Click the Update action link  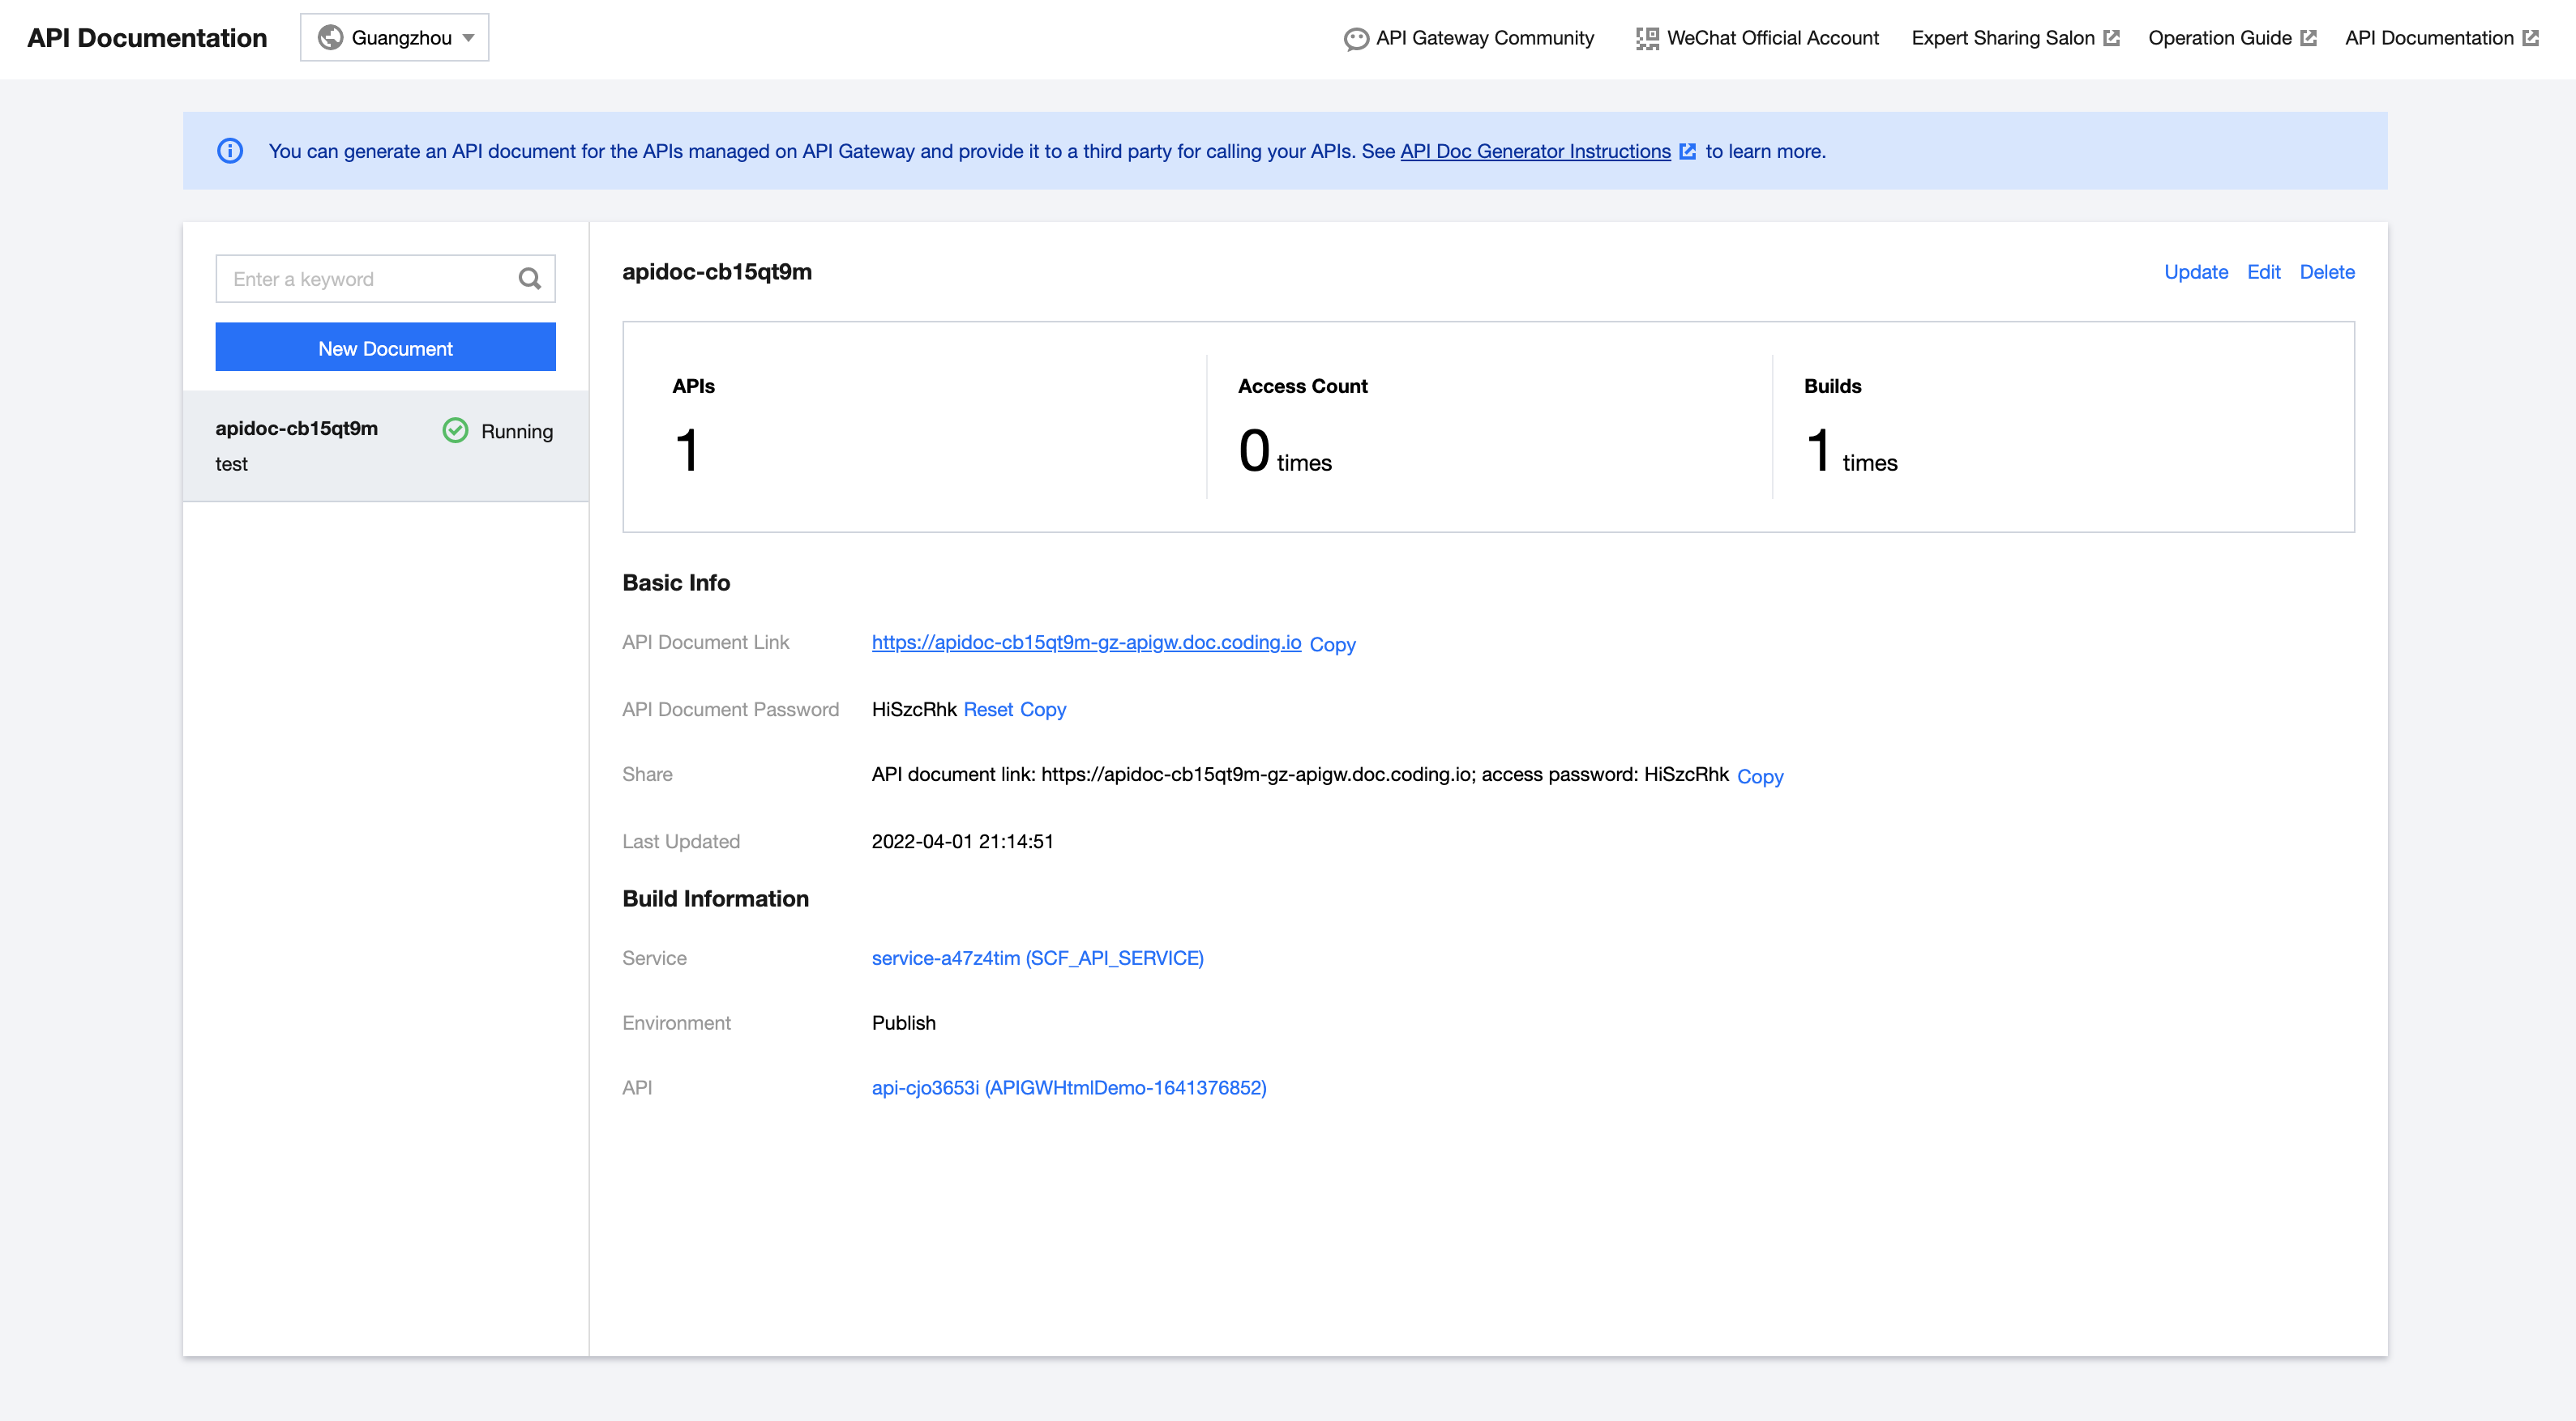2195,272
